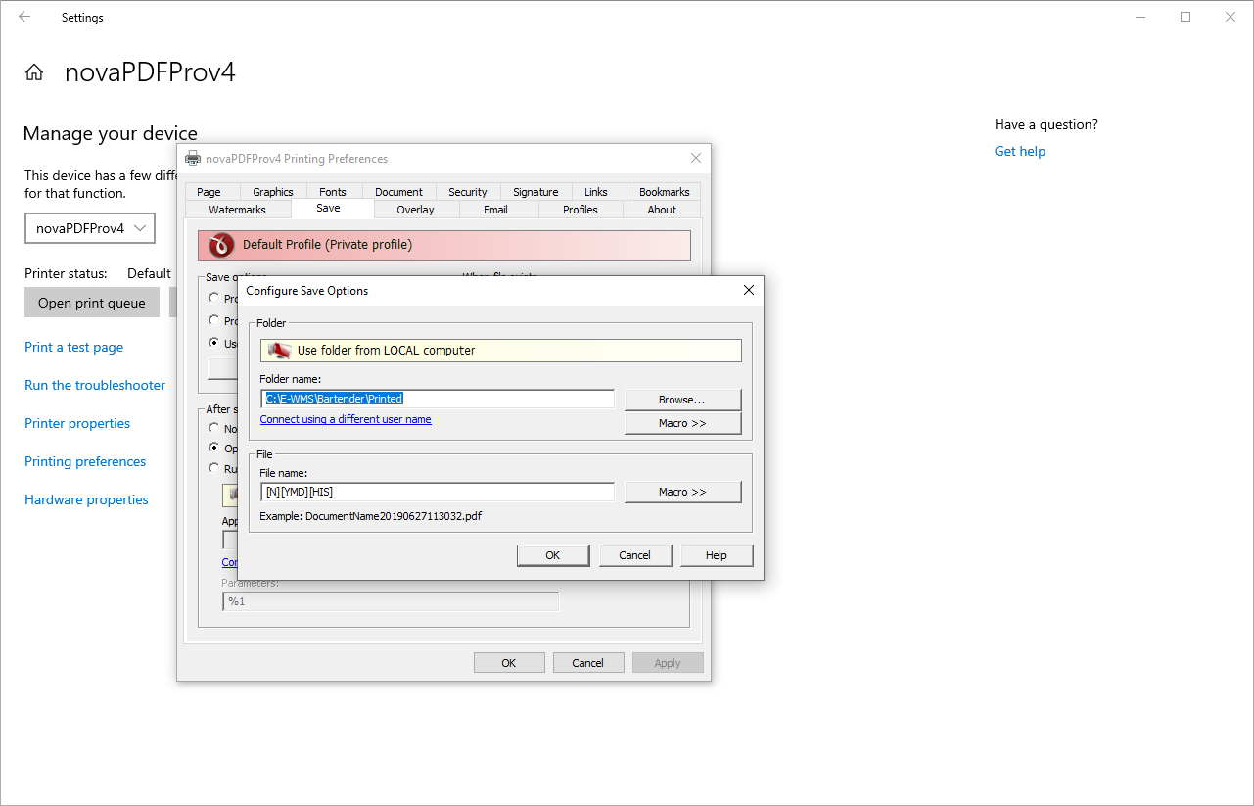Click Run the troubleshooter link
Screen dimensions: 1254x806
coord(95,385)
